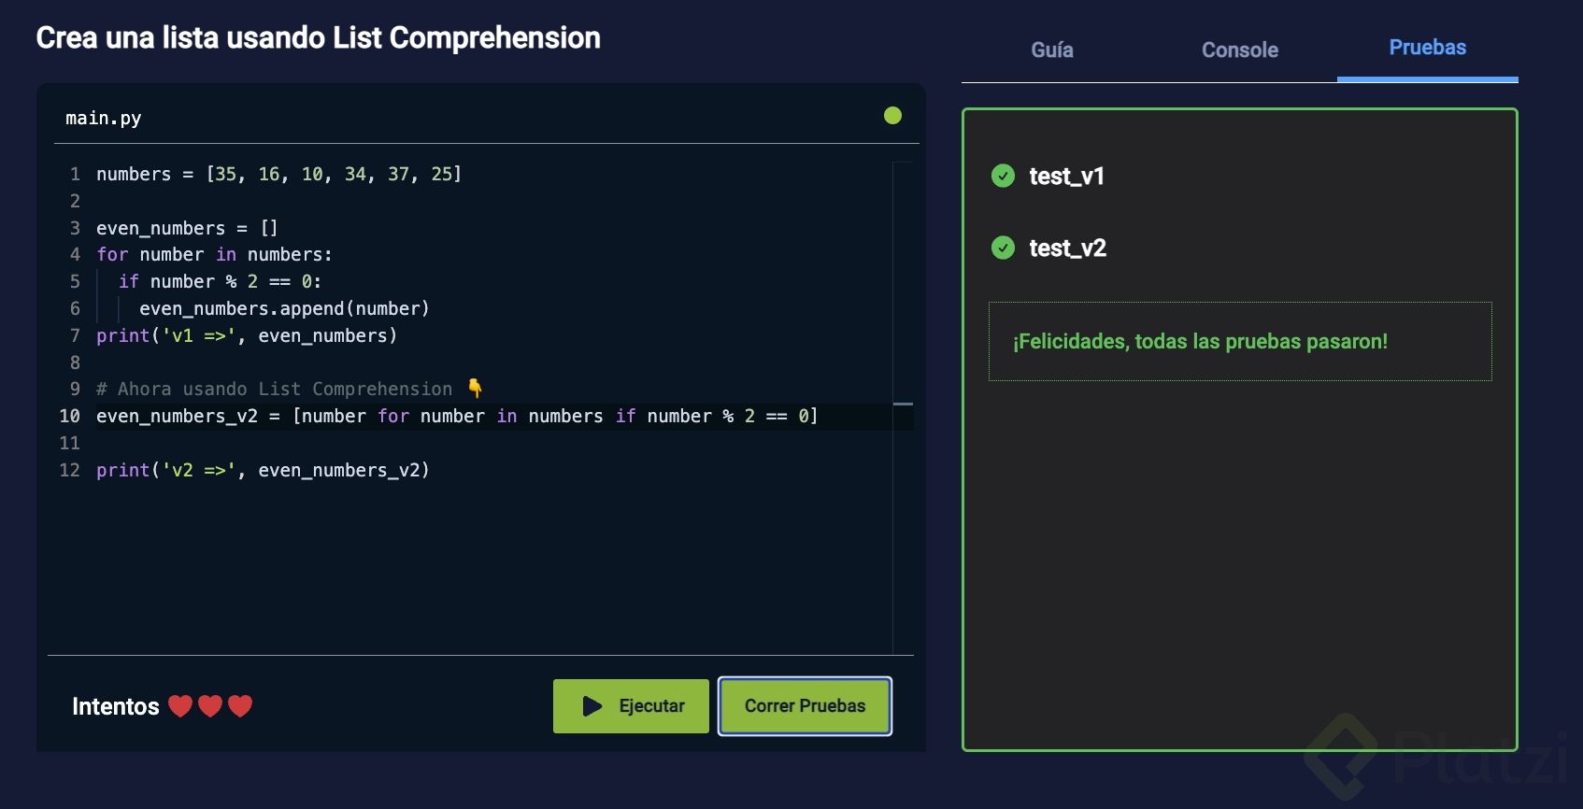The image size is (1583, 809).
Task: Click the green check next to test_v1
Action: (1003, 176)
